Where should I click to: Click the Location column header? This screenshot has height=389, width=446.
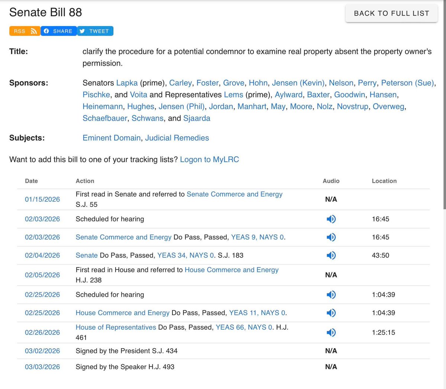coord(384,181)
